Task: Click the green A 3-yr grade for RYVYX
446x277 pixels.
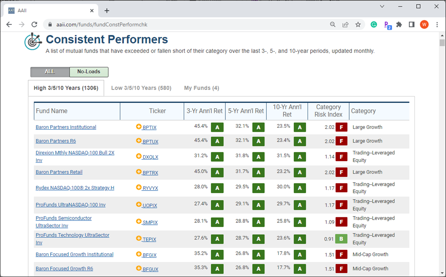Action: 217,188
